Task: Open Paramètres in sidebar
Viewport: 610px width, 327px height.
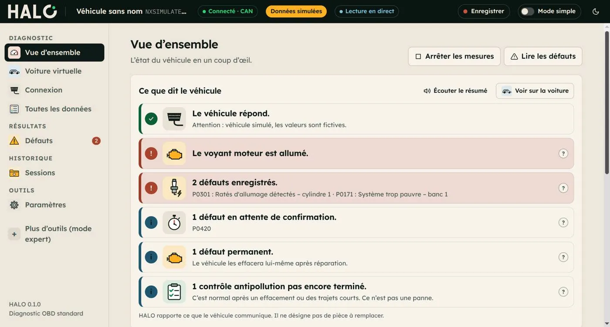Action: coord(54,205)
